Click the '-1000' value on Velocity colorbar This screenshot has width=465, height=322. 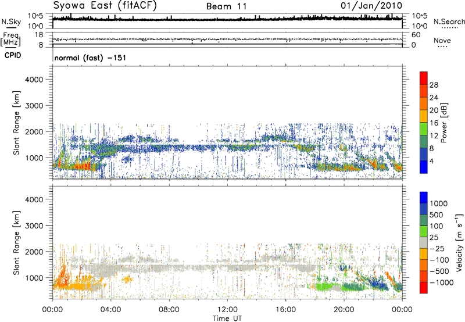coord(441,282)
